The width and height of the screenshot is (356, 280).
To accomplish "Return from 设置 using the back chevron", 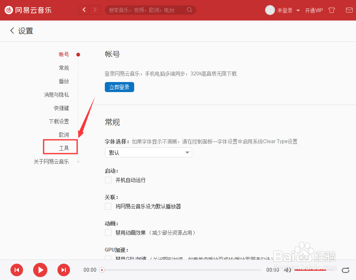I will point(12,31).
